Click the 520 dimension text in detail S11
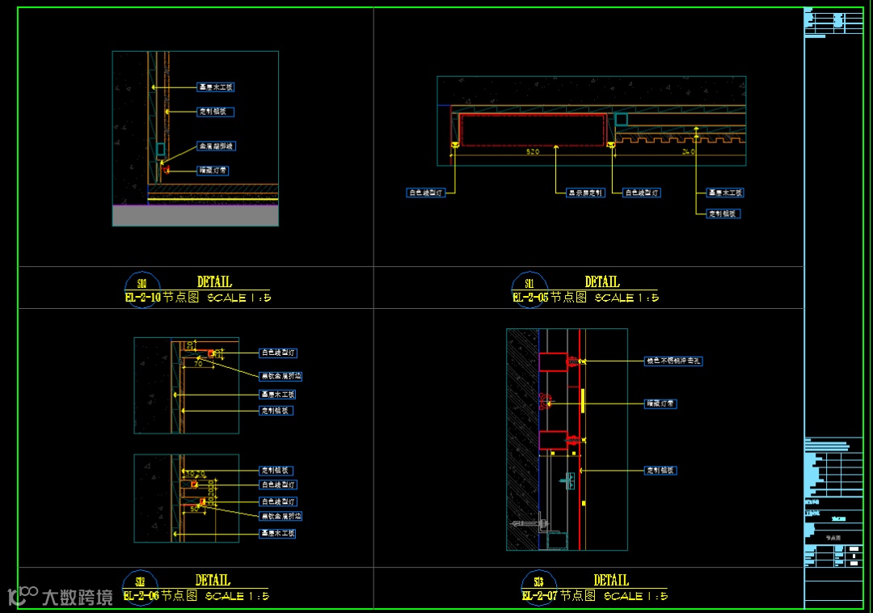Viewport: 873px width, 613px height. pos(532,151)
